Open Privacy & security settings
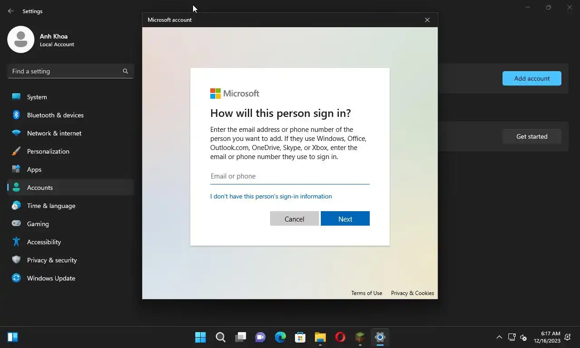The height and width of the screenshot is (348, 580). coord(71,260)
